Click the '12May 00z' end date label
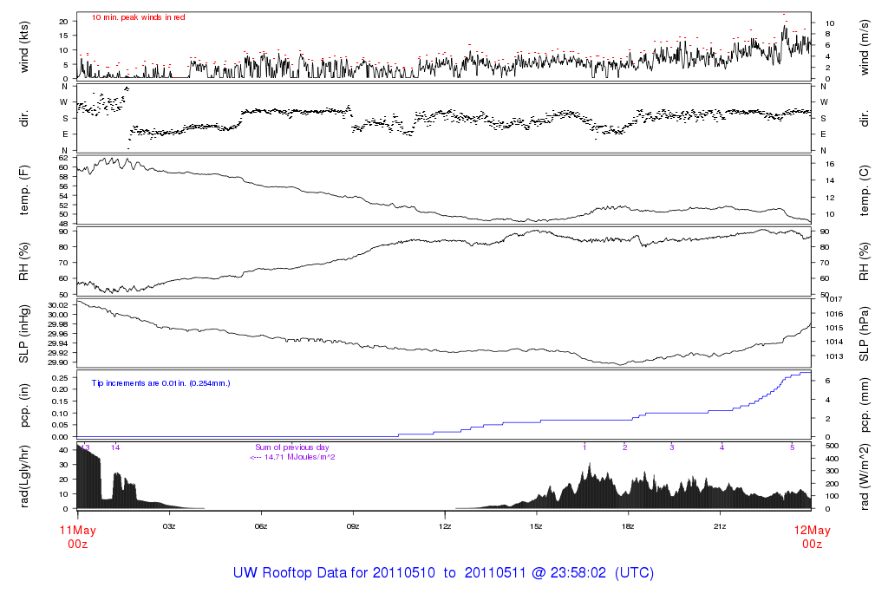 click(x=811, y=537)
